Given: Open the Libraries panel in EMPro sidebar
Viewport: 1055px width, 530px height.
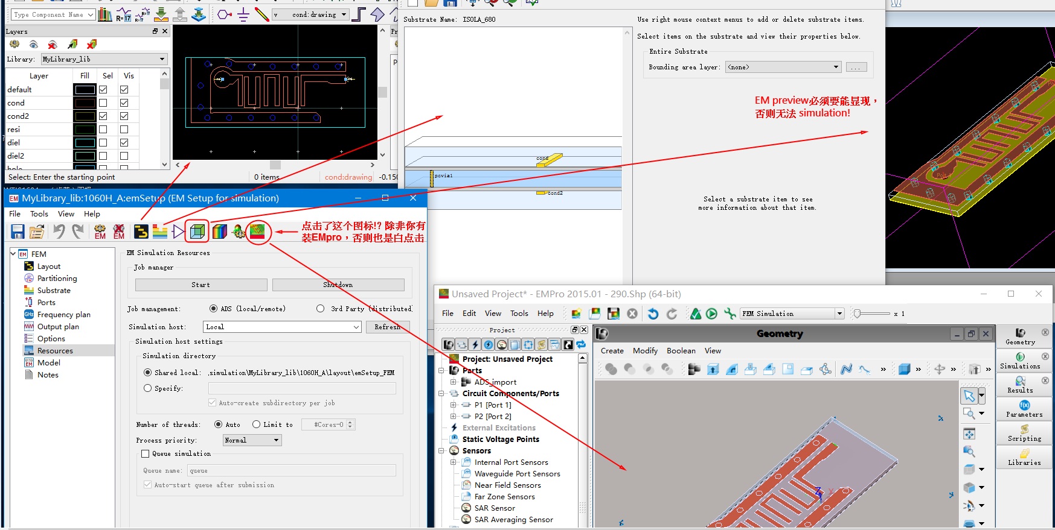Looking at the screenshot, I should (1024, 457).
